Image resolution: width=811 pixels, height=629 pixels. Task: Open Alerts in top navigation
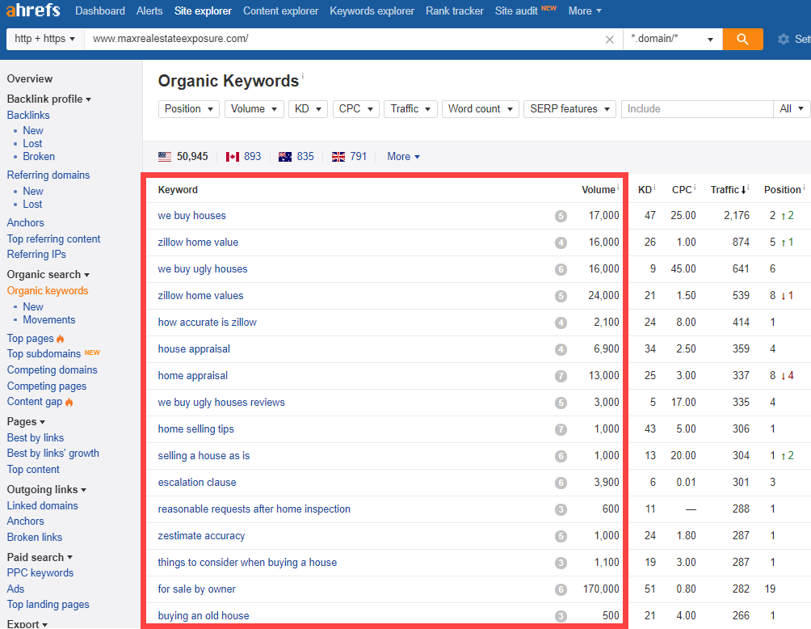tap(149, 11)
